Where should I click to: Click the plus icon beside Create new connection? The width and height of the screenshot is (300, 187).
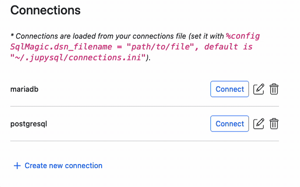(17, 166)
